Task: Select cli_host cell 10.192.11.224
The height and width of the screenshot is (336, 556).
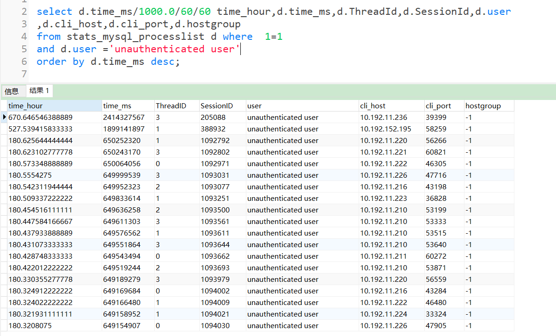Action: (391, 314)
